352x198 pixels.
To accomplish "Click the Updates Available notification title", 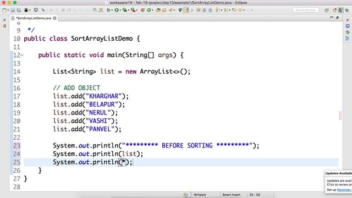I will coord(339,173).
